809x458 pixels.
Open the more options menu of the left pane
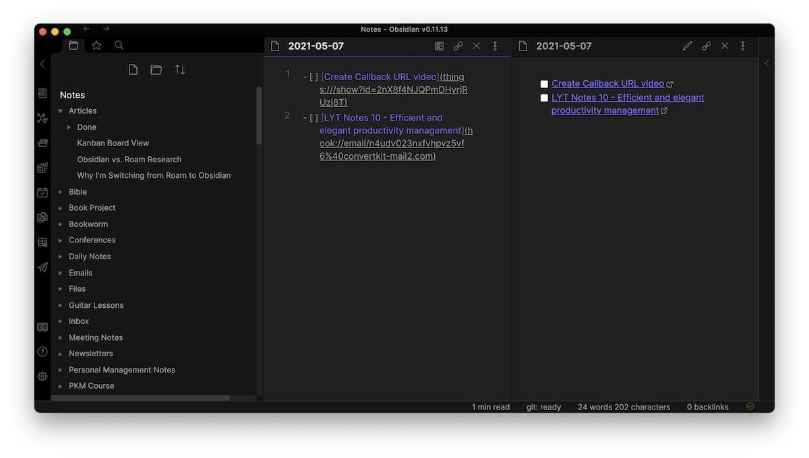pos(495,46)
